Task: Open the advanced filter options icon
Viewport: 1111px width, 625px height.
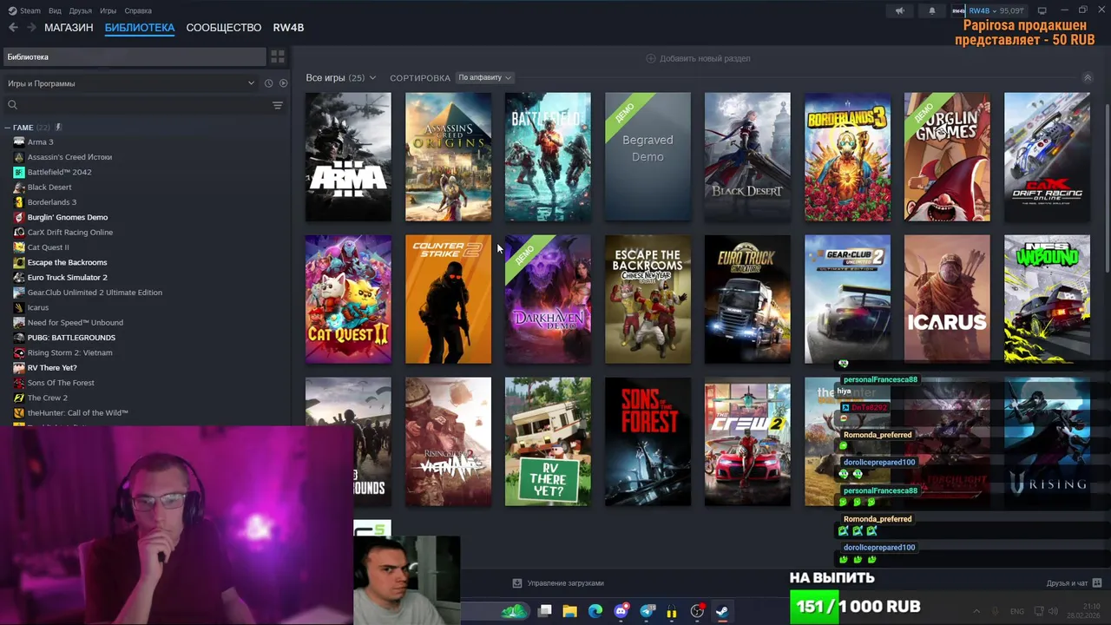Action: 278,105
